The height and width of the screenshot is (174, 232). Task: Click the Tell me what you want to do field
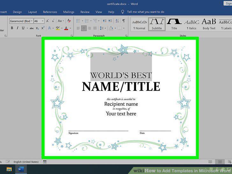(x=146, y=12)
